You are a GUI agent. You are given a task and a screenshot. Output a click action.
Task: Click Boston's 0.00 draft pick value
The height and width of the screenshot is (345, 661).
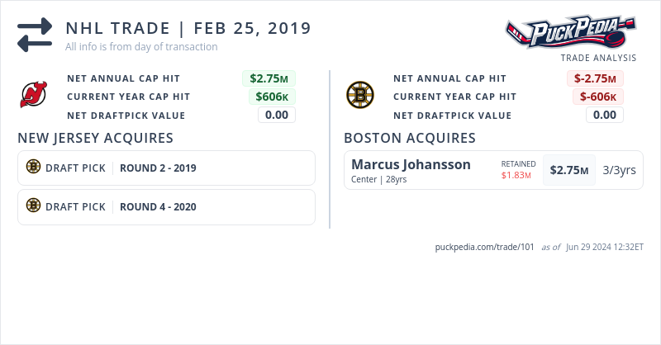604,115
